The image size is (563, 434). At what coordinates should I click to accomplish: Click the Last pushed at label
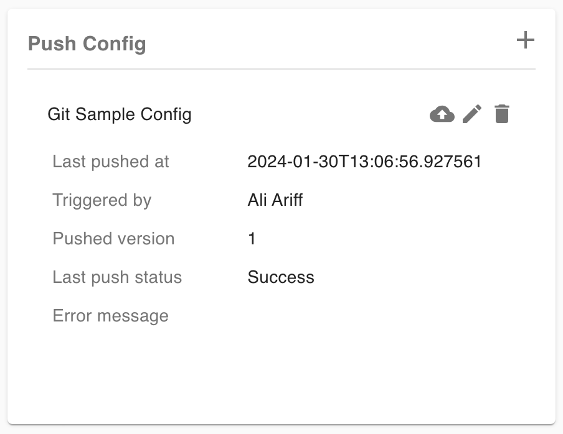pyautogui.click(x=111, y=162)
